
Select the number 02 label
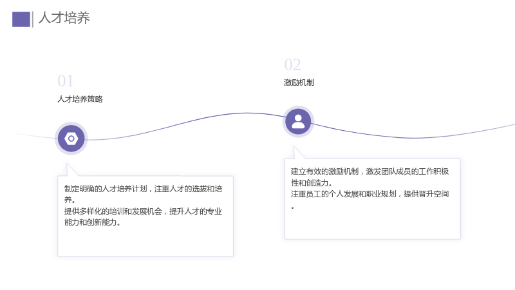coord(293,65)
